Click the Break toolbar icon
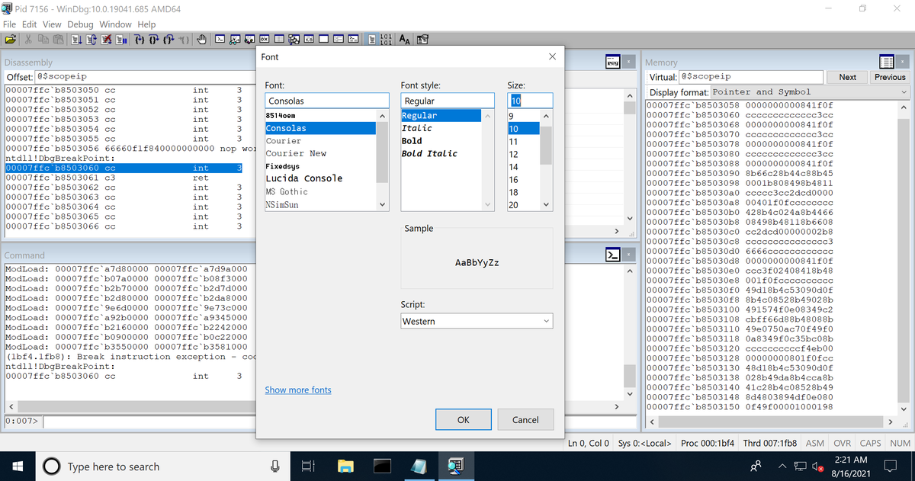This screenshot has width=915, height=481. tap(121, 39)
